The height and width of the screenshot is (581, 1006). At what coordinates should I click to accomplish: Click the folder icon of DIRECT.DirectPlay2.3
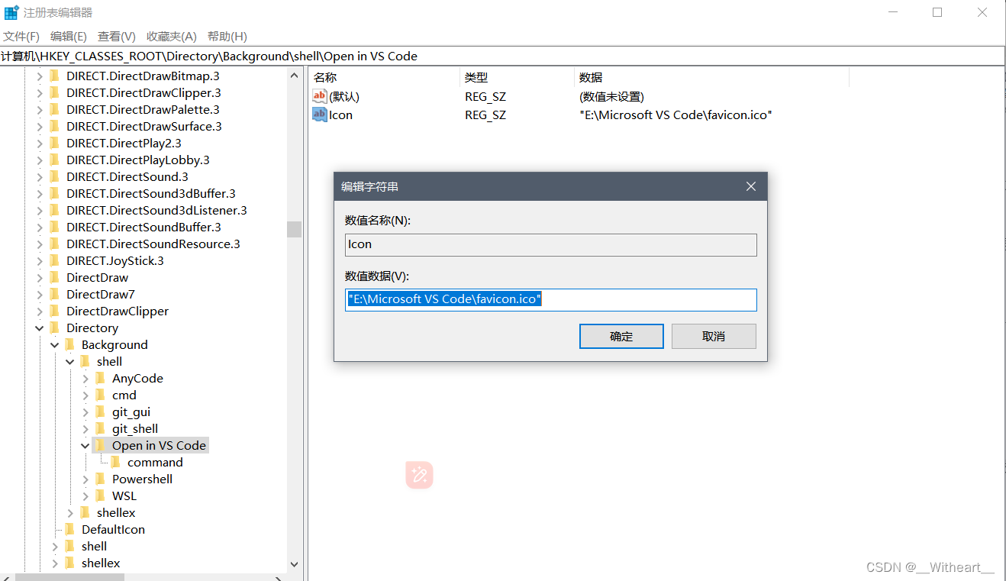point(54,143)
